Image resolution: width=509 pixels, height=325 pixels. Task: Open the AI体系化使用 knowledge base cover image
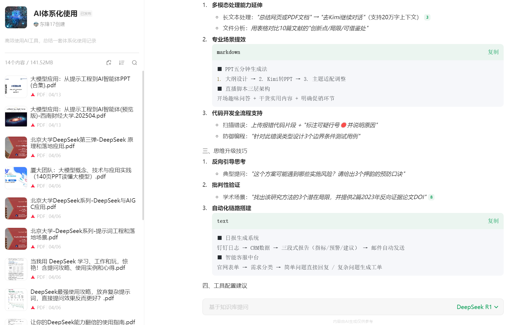point(16,17)
